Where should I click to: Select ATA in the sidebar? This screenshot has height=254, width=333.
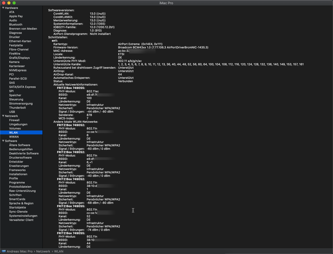(x=12, y=12)
